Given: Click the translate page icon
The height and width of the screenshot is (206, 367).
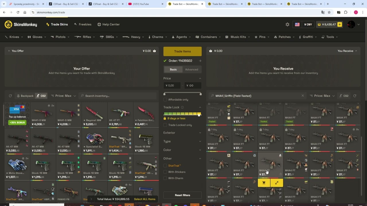Looking at the screenshot, I should (323, 12).
